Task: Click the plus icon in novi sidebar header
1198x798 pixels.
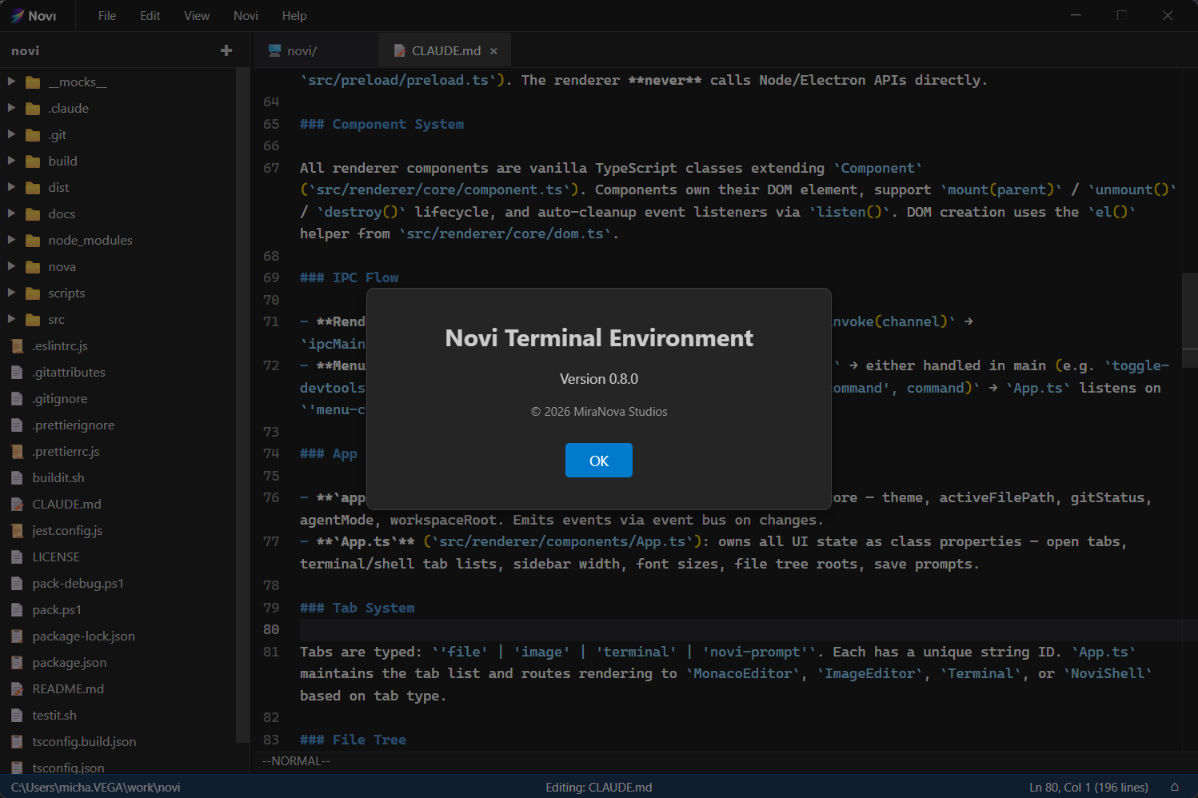Action: point(226,50)
